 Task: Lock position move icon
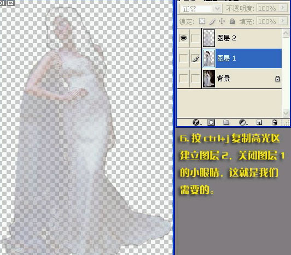click(x=222, y=21)
